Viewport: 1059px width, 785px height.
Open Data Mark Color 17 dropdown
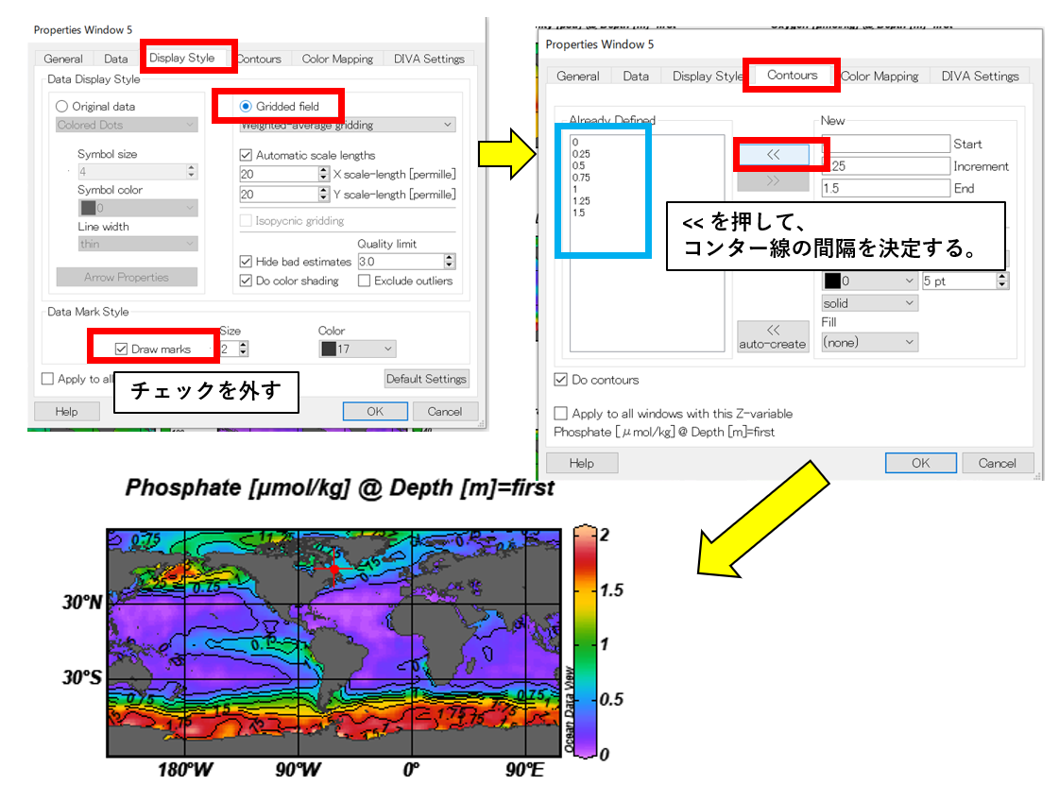[357, 350]
